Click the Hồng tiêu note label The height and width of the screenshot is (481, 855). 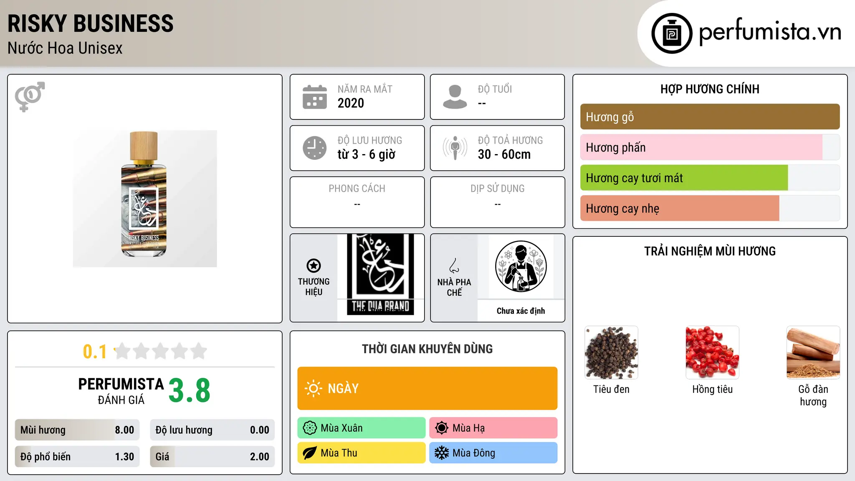[712, 389]
